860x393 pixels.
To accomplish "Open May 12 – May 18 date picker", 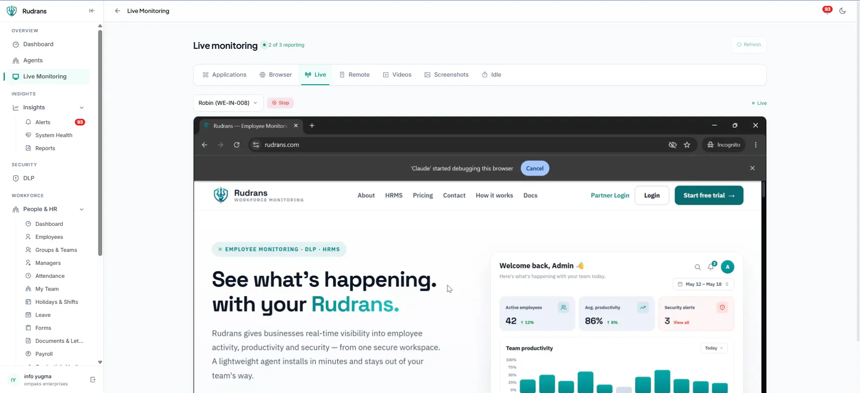I will (x=703, y=284).
